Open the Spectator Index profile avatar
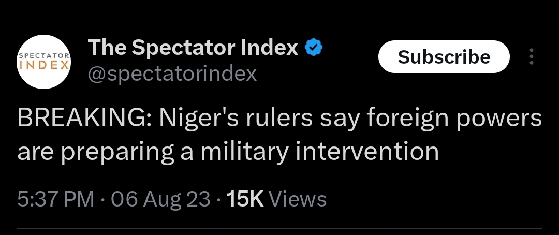The image size is (559, 235). (44, 61)
